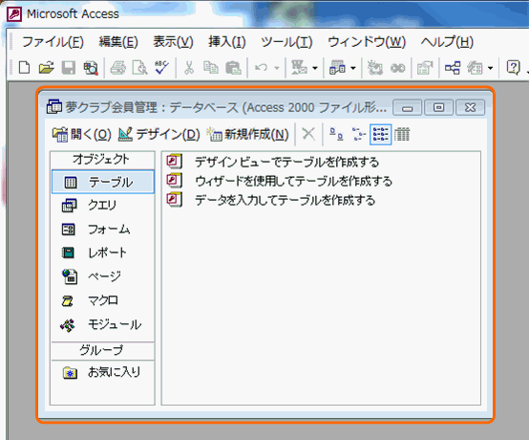This screenshot has width=529, height=440.
Task: Click the オブジェクト bar header
Action: pyautogui.click(x=102, y=159)
